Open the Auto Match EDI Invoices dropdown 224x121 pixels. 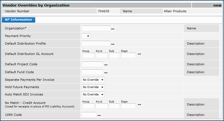coord(93,95)
